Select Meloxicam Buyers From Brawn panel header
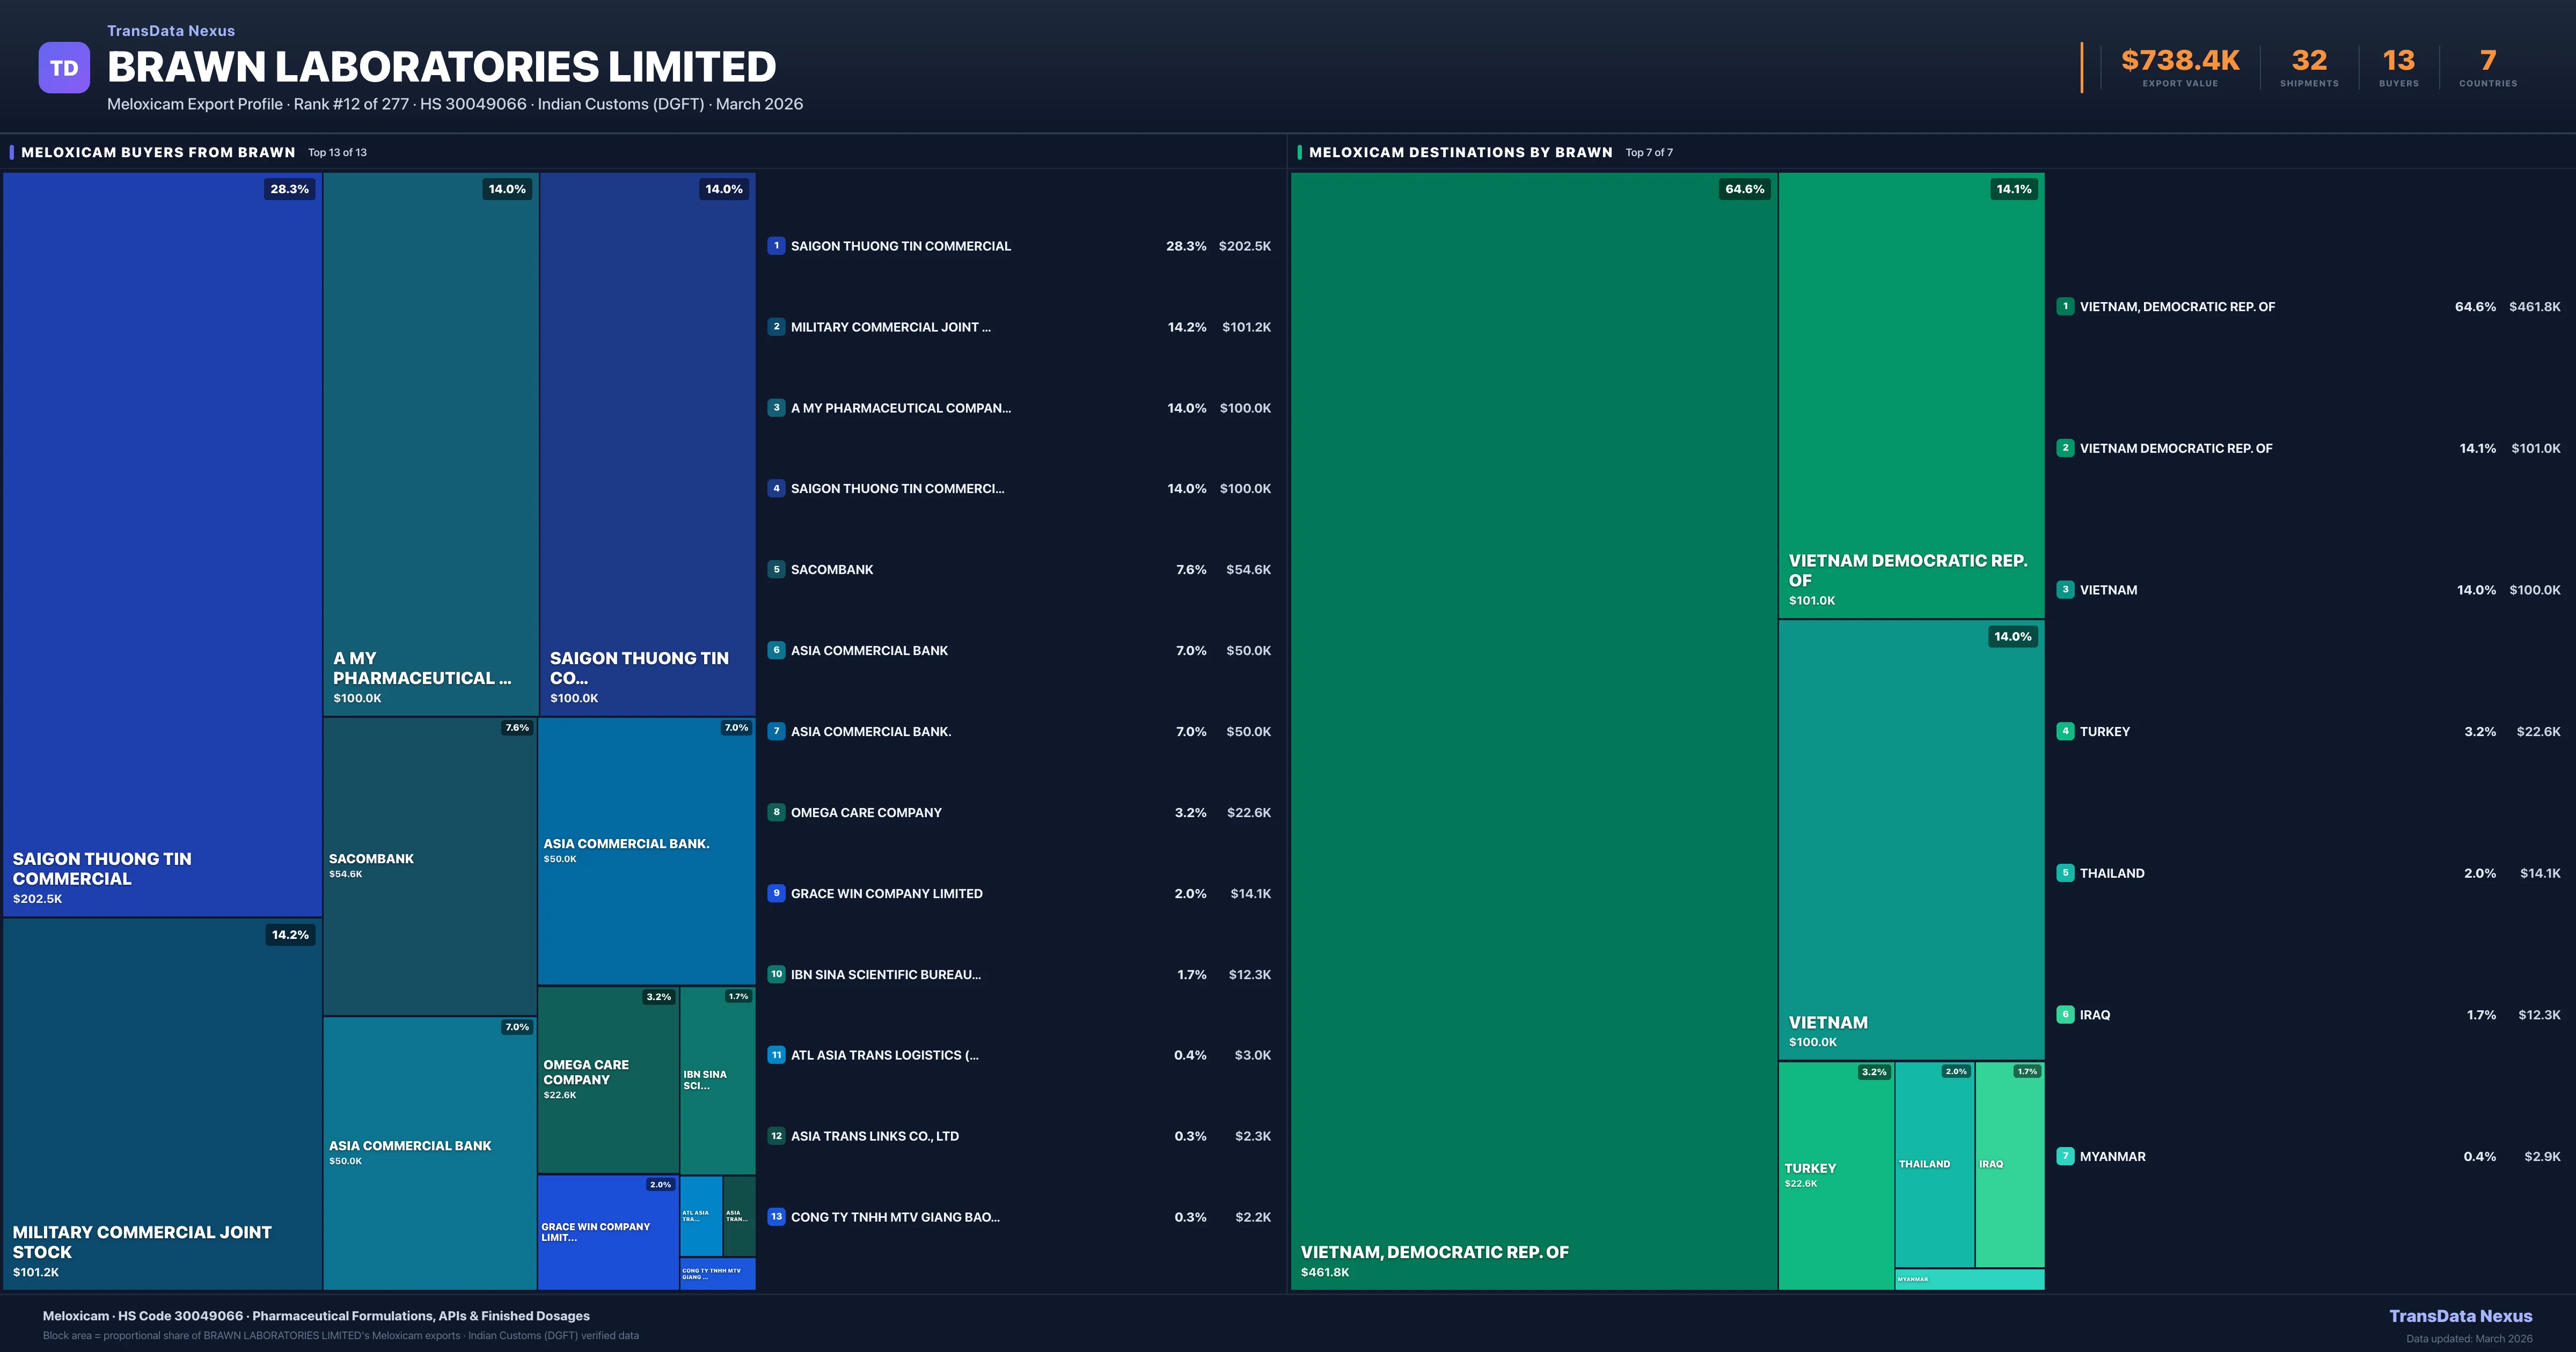The image size is (2576, 1352). pos(158,152)
